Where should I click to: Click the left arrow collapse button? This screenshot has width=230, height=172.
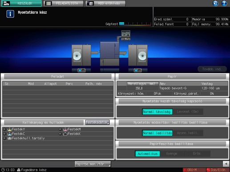tap(226, 164)
